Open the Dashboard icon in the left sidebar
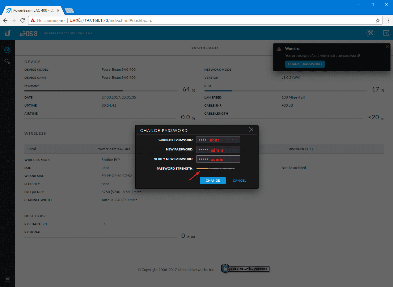 [x=7, y=50]
